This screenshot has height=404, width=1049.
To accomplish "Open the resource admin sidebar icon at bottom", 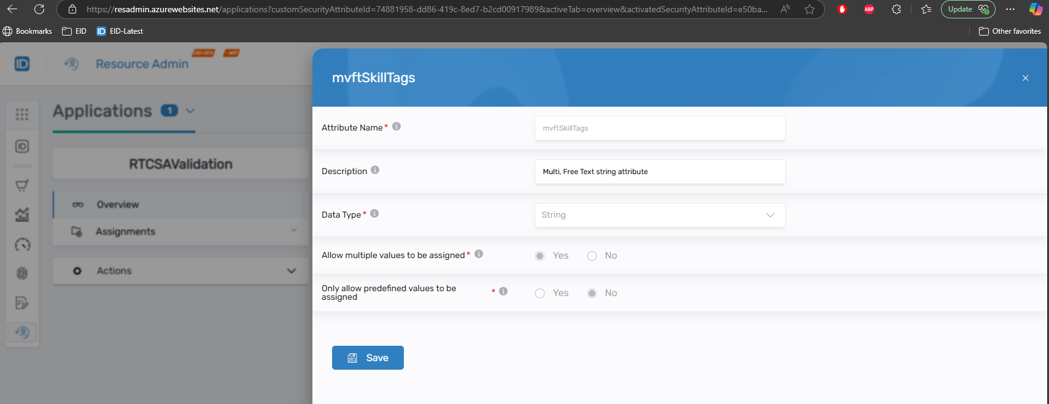I will tap(22, 332).
